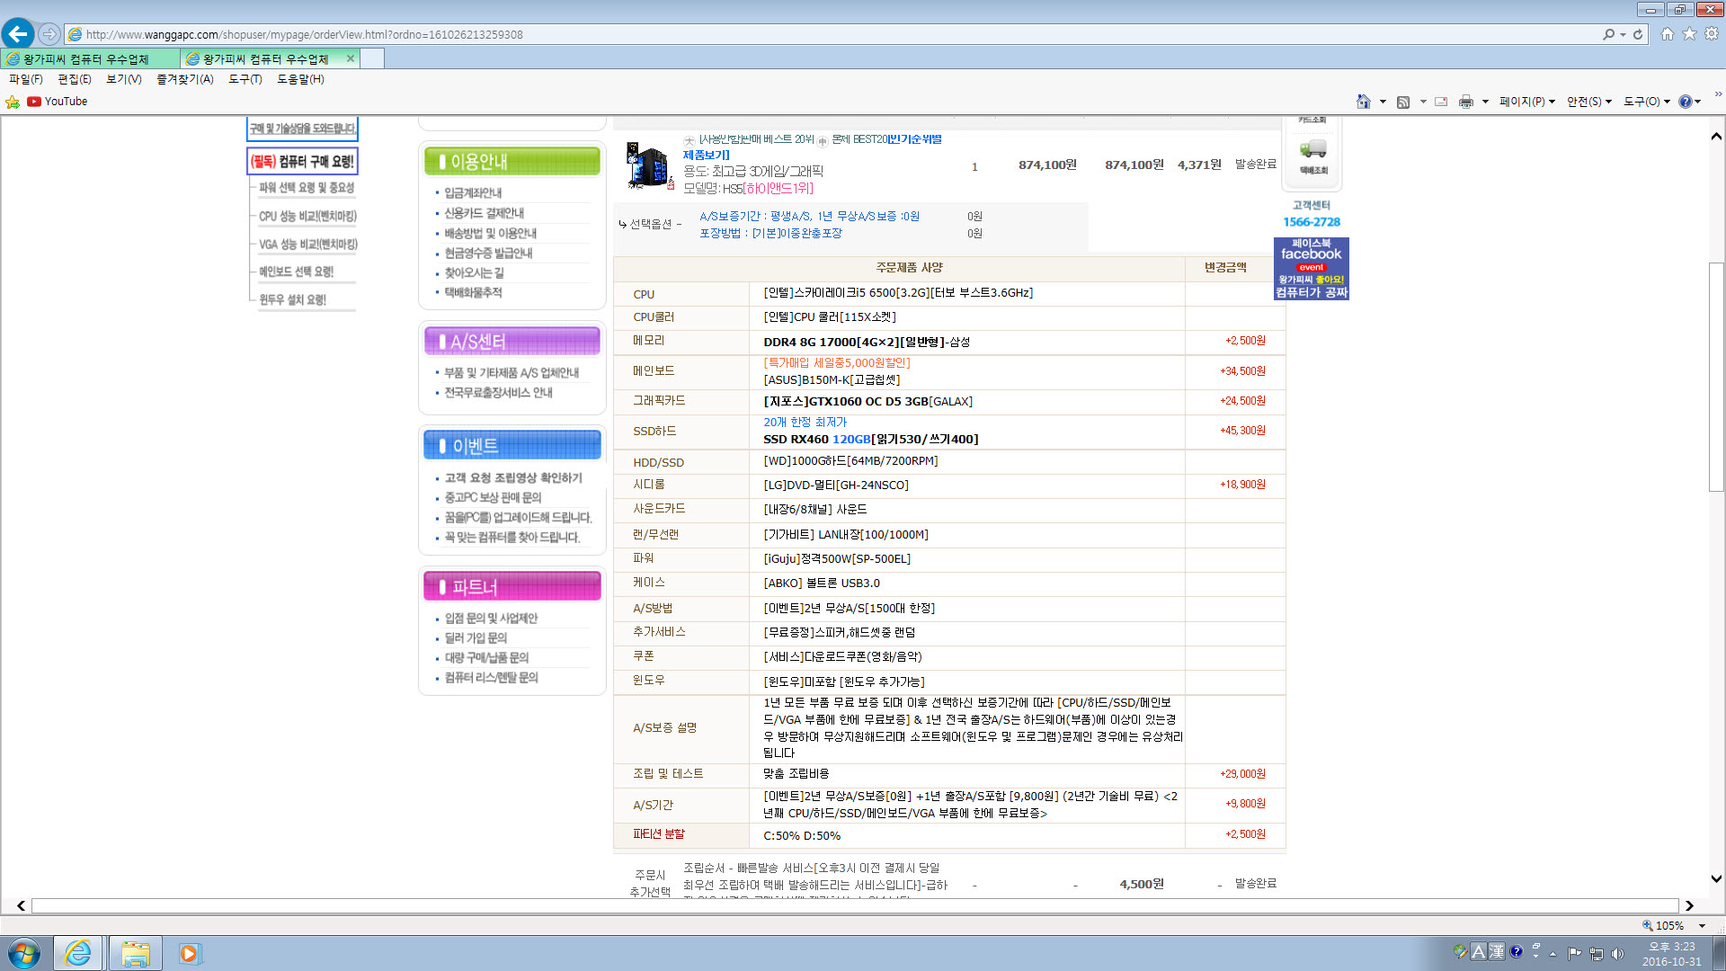Open the 즐겨찾기(A) menu
This screenshot has width=1726, height=971.
(x=185, y=79)
